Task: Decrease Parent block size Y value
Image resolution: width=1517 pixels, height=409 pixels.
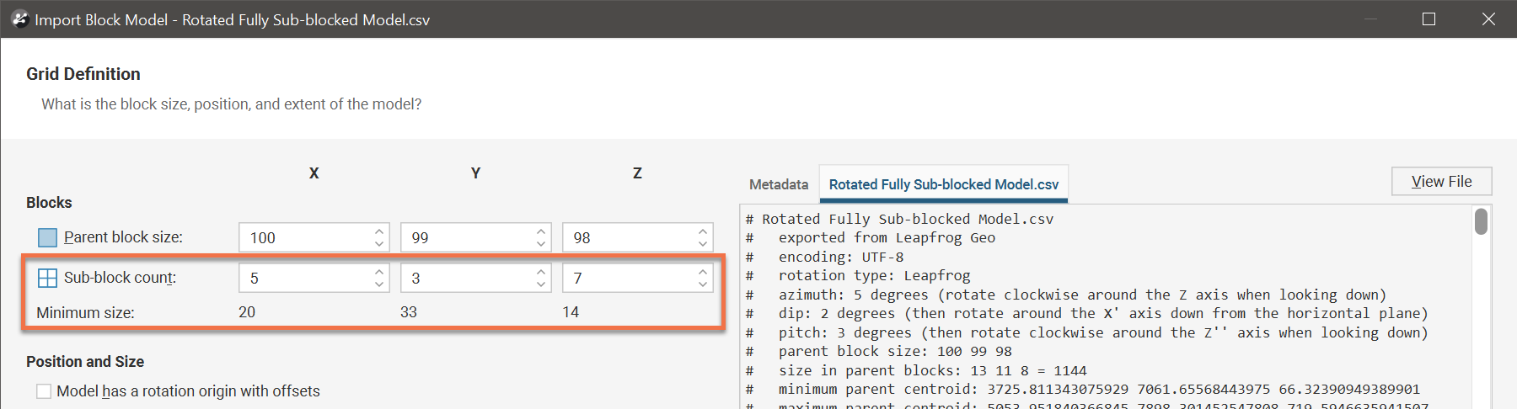Action: pos(541,244)
